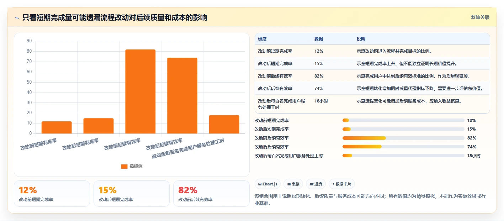Click the footnote text starting 该组合图用于说明
The image size is (504, 221).
tap(370, 200)
